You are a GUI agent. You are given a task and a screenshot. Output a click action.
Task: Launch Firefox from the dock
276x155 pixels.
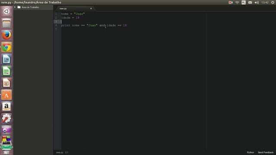[6, 35]
